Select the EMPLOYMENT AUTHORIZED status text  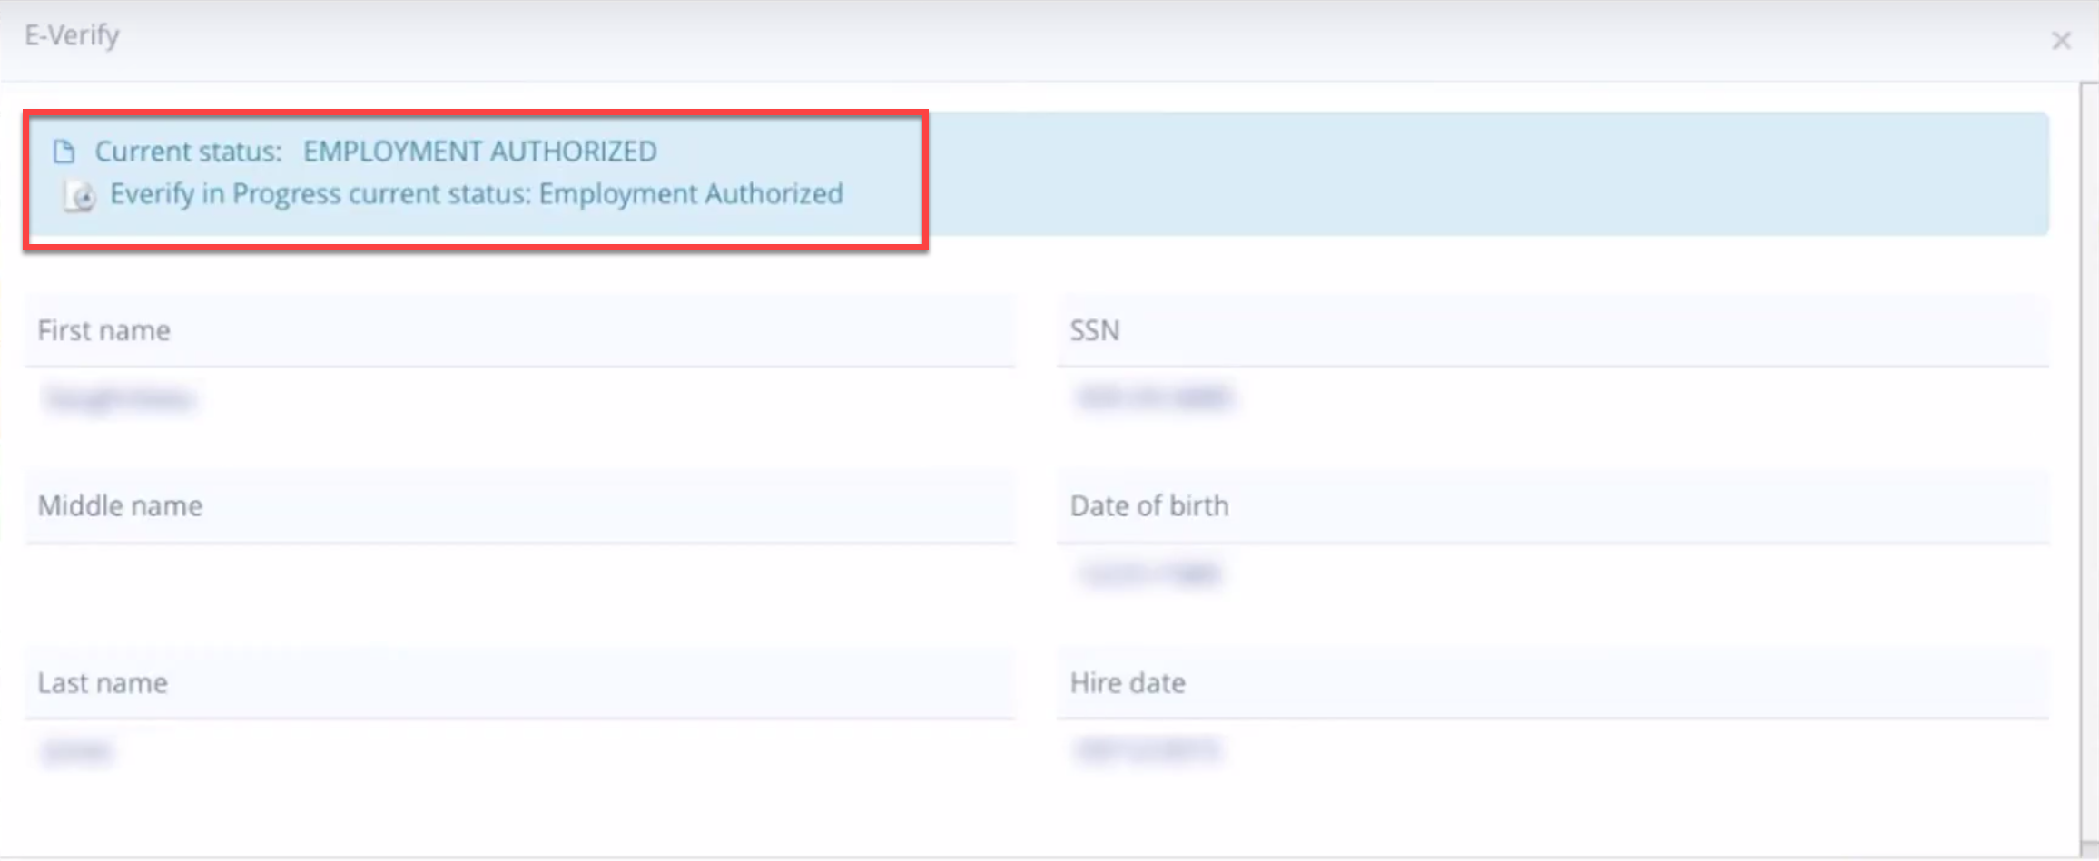click(x=479, y=152)
